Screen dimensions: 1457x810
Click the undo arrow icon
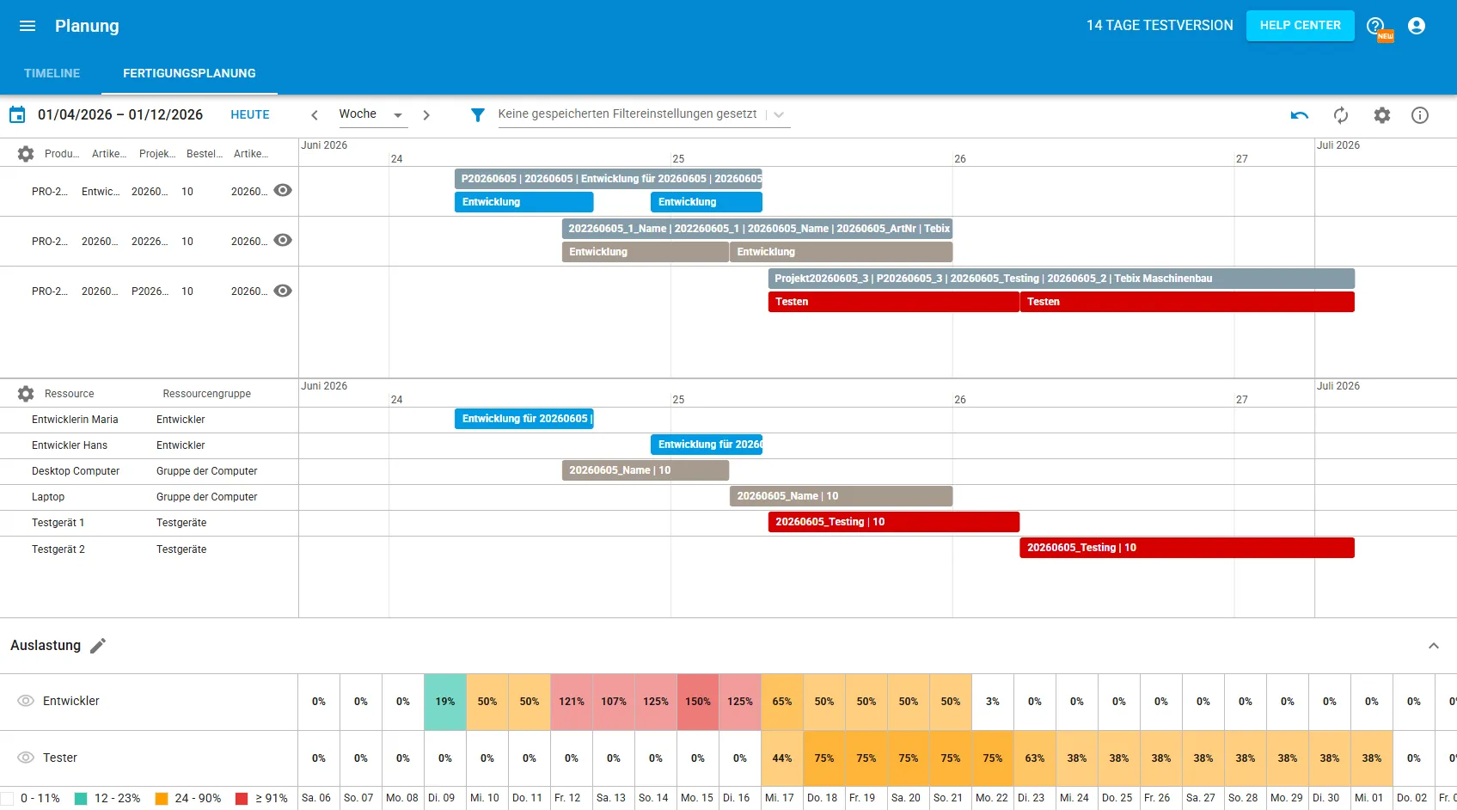point(1300,115)
